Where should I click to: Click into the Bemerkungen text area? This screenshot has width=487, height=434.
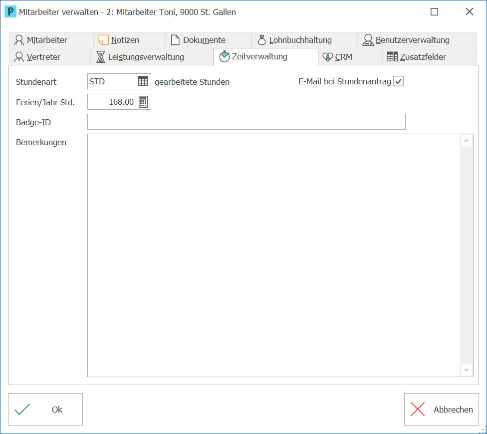click(x=274, y=255)
